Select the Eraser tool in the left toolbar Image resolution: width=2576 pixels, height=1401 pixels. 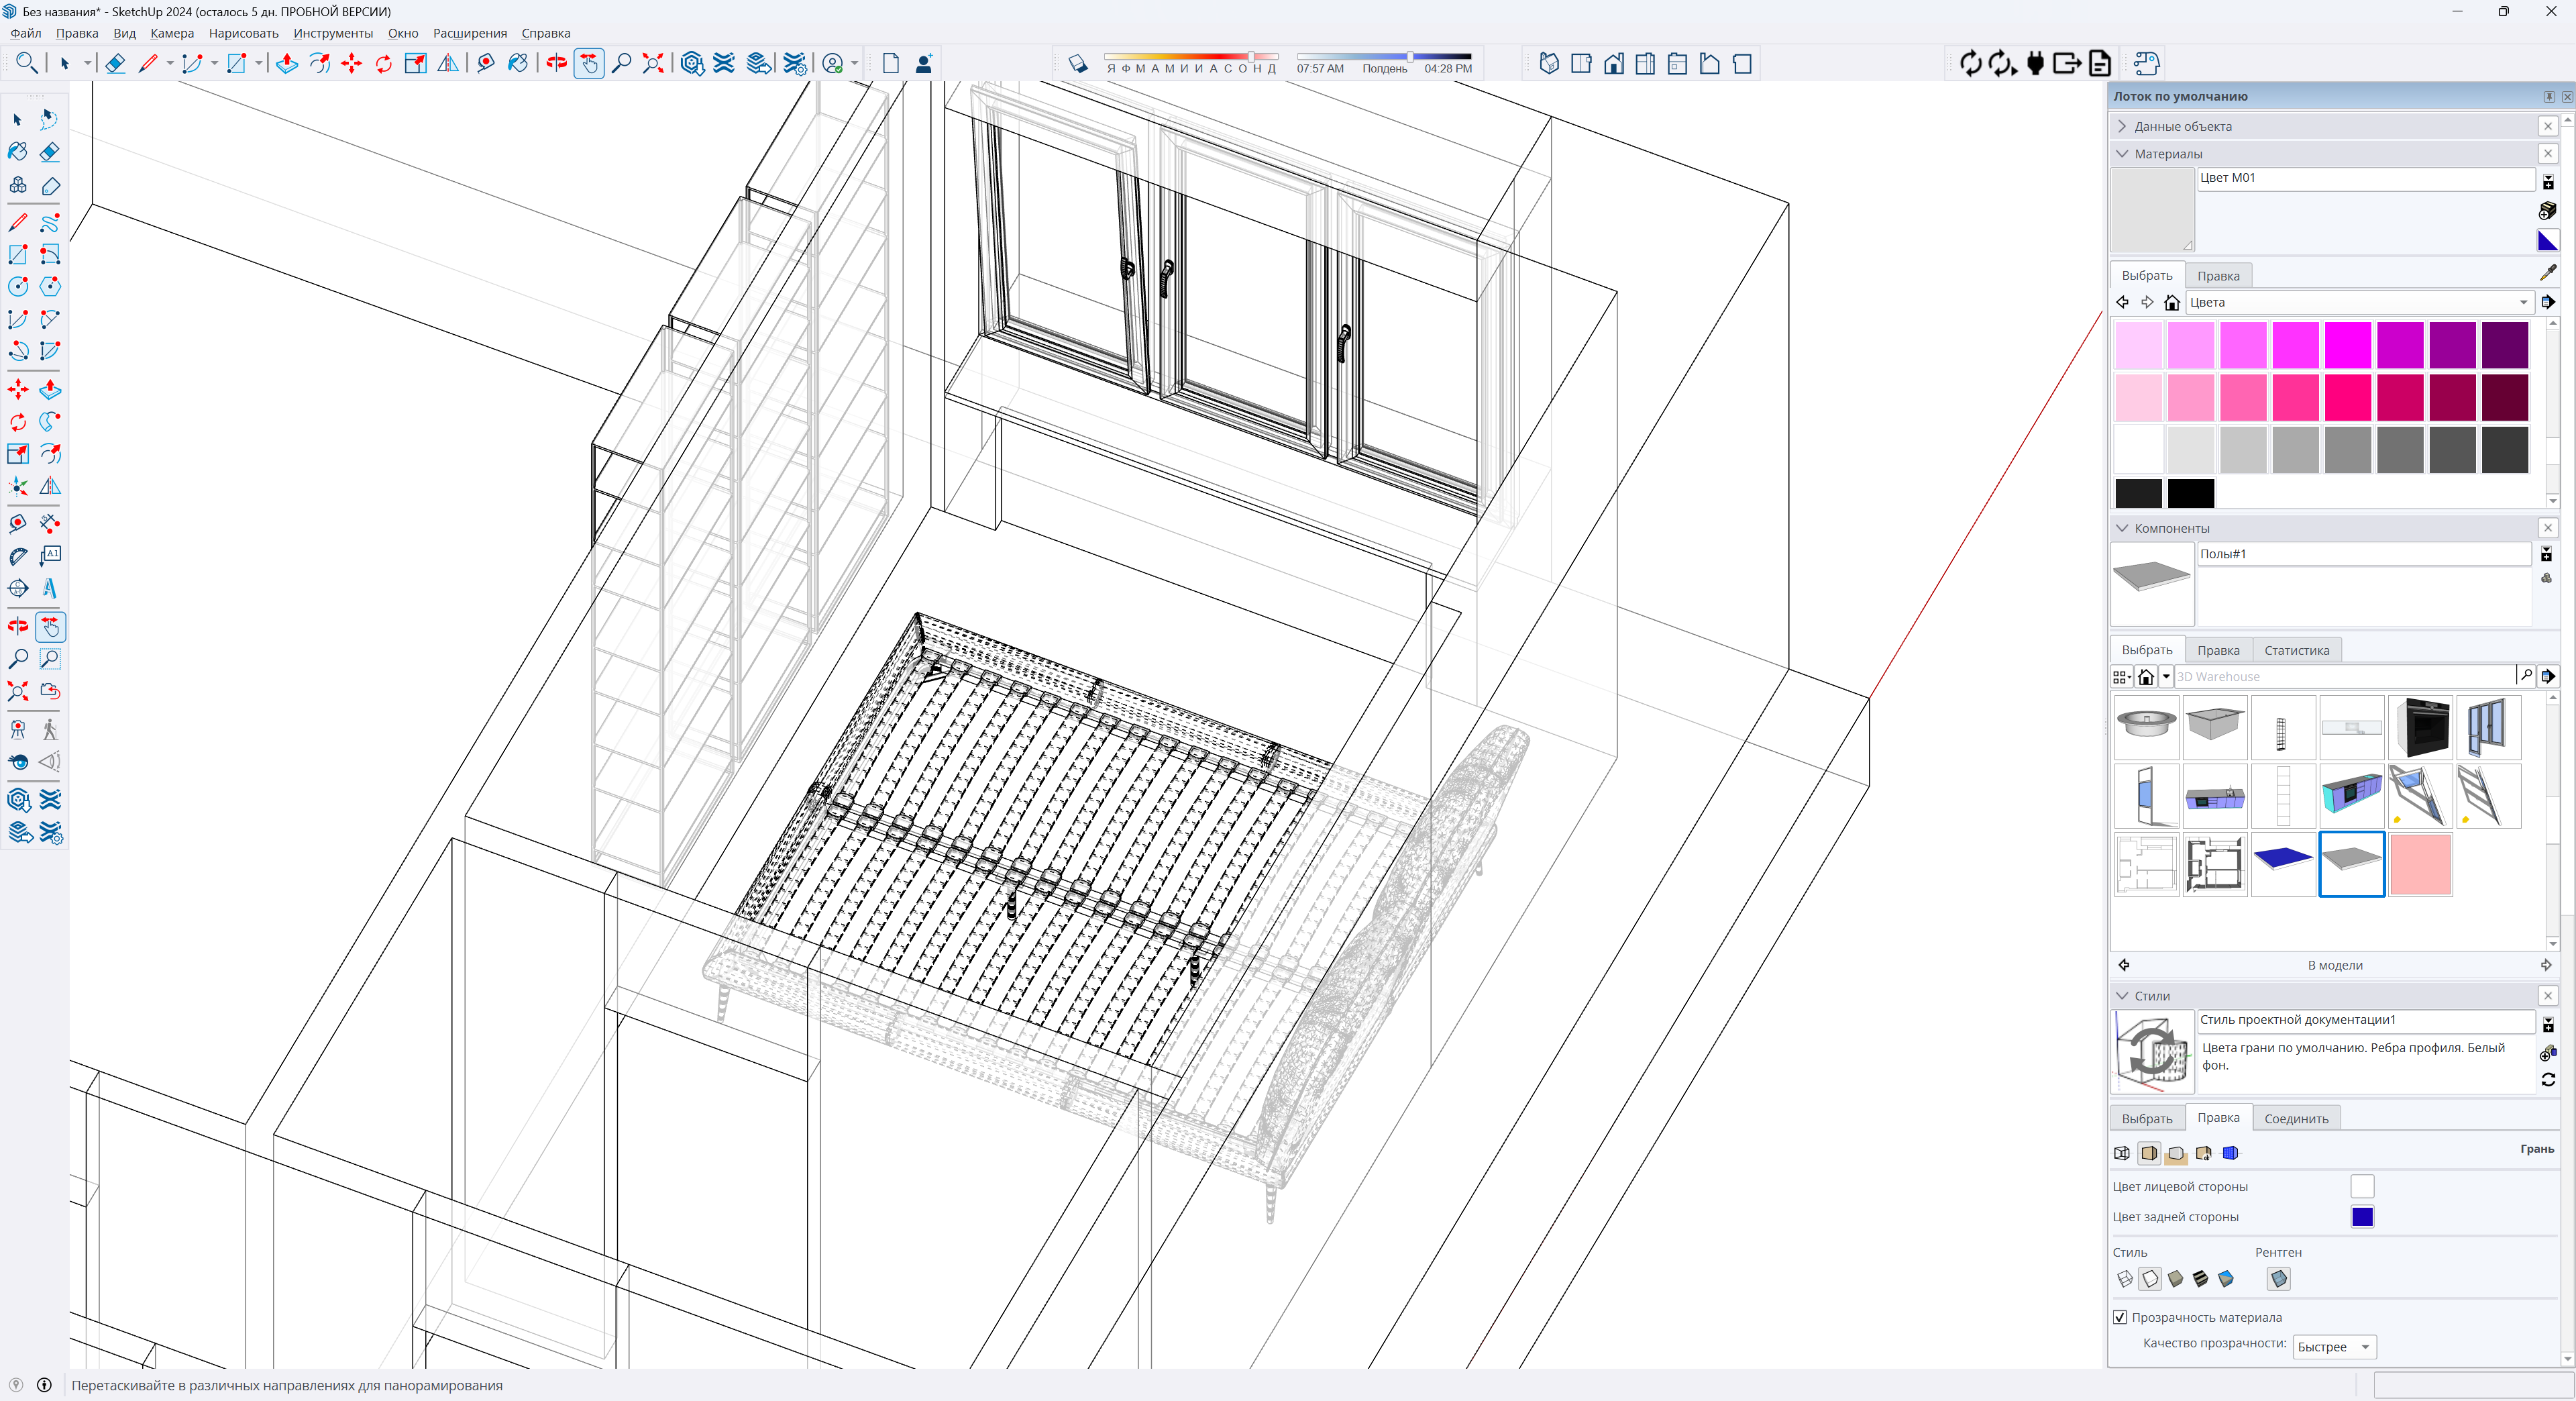[x=50, y=152]
